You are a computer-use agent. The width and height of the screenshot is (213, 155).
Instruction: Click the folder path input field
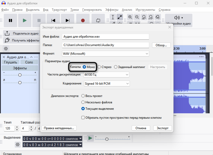[x=105, y=45]
